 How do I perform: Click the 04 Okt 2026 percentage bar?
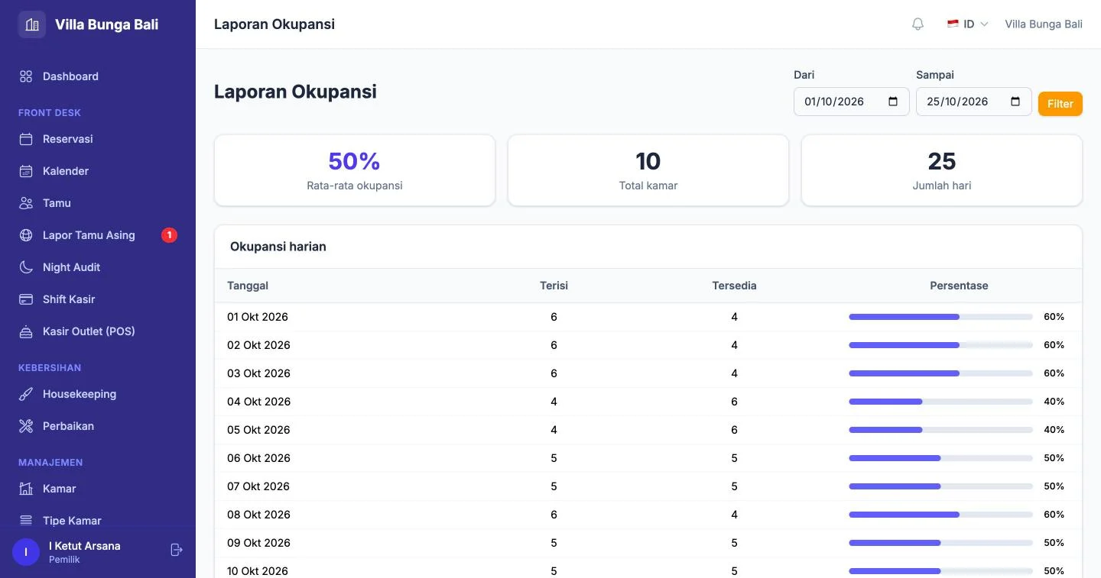pos(940,402)
